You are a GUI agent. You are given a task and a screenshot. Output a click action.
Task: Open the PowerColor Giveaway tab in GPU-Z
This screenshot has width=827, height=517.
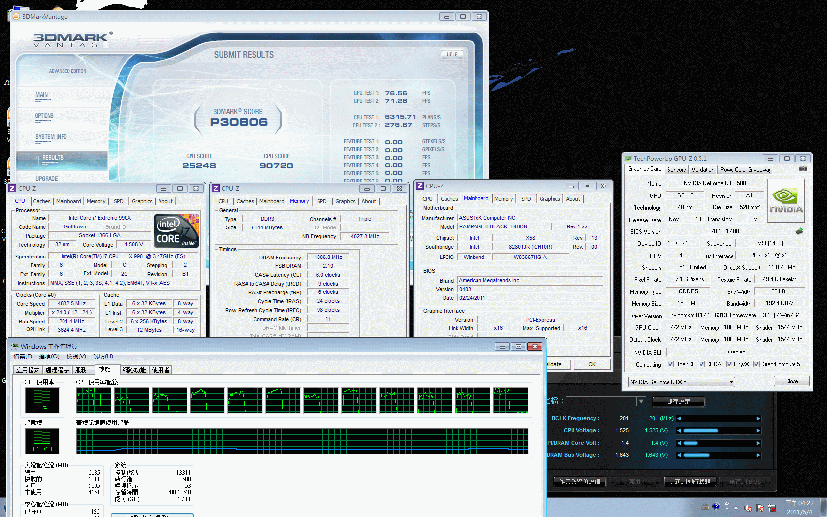click(x=745, y=170)
